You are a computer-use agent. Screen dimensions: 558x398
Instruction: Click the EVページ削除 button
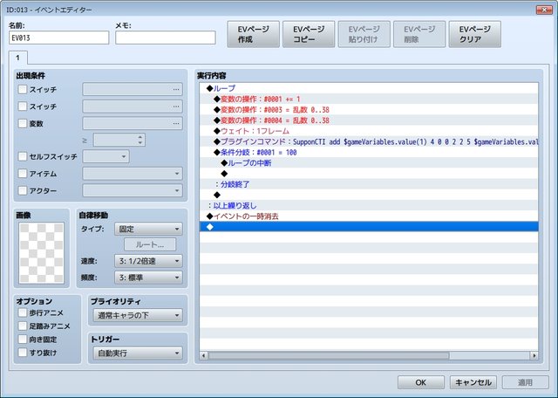[x=419, y=34]
